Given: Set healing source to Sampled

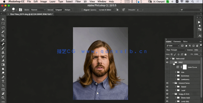Looking at the screenshot, I should 59,10.
